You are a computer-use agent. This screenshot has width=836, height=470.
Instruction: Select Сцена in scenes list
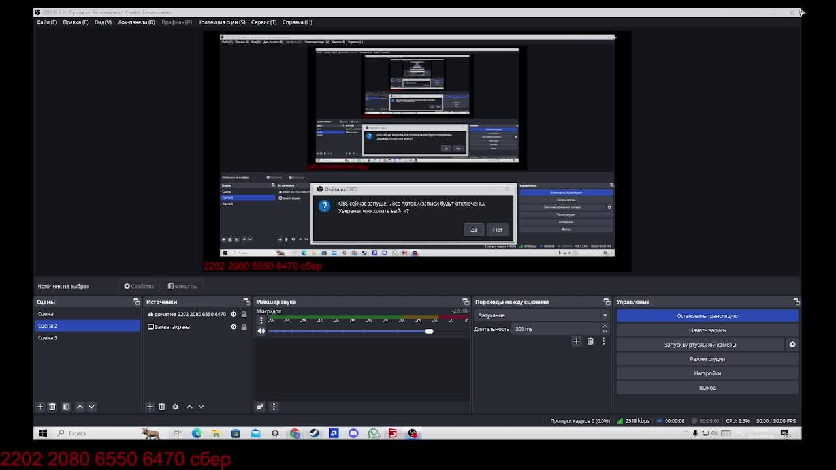(87, 314)
